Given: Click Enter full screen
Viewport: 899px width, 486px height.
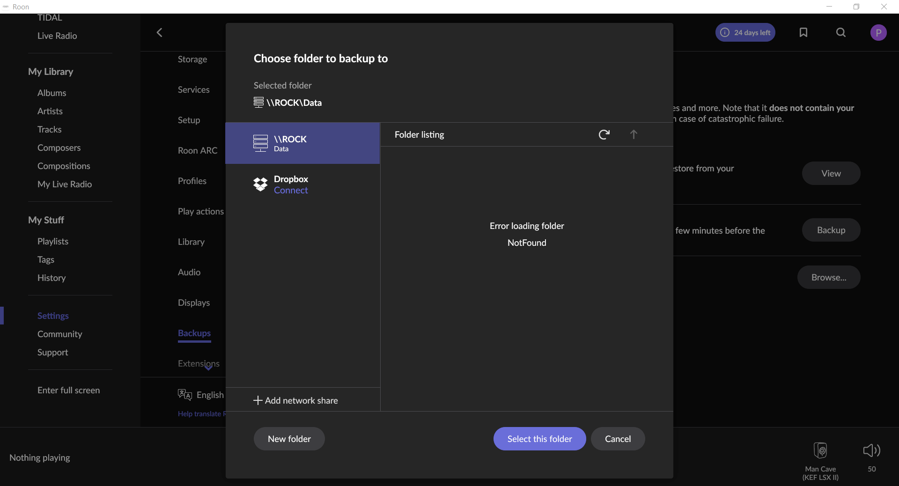Looking at the screenshot, I should click(x=68, y=390).
